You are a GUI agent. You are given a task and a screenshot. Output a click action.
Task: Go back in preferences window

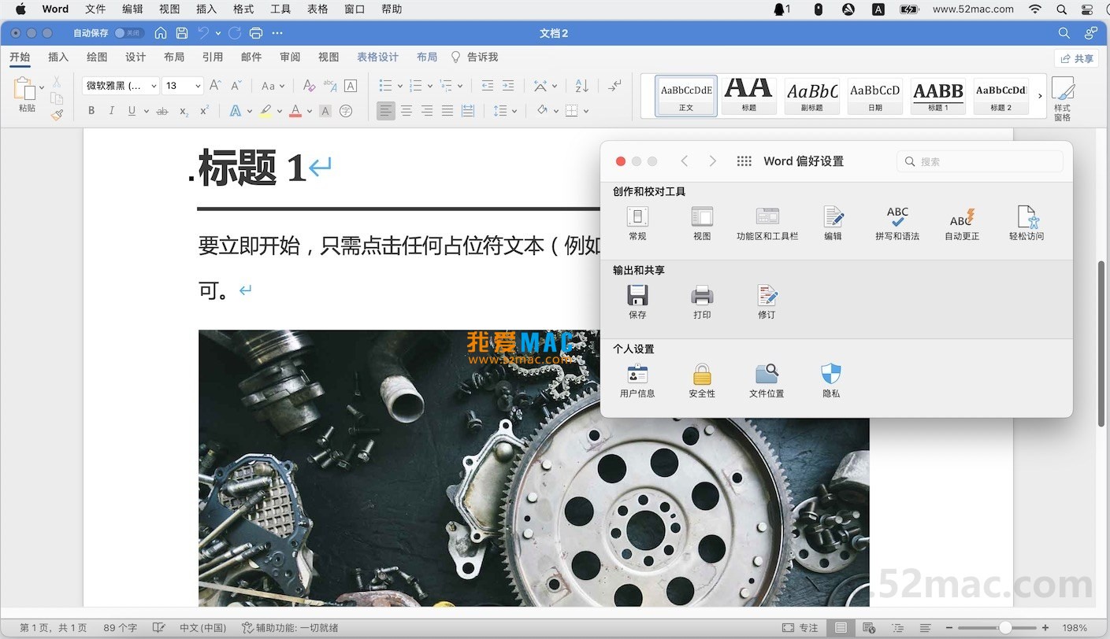tap(685, 161)
